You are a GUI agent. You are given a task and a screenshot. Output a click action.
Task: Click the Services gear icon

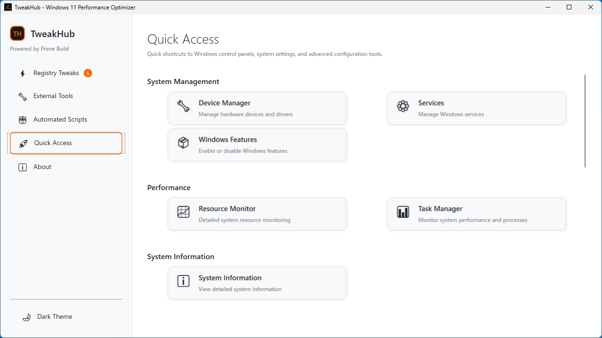tap(403, 106)
